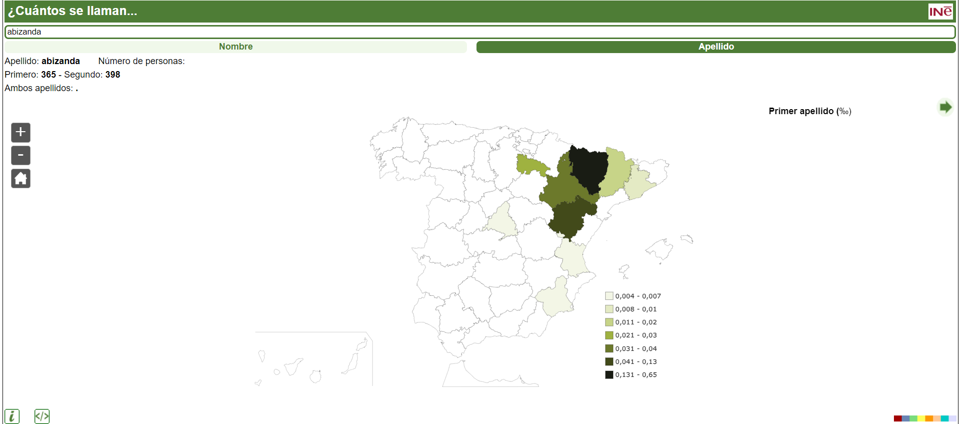961x424 pixels.
Task: Click the 0,004 - 0,007 legend swatch
Action: click(x=609, y=296)
